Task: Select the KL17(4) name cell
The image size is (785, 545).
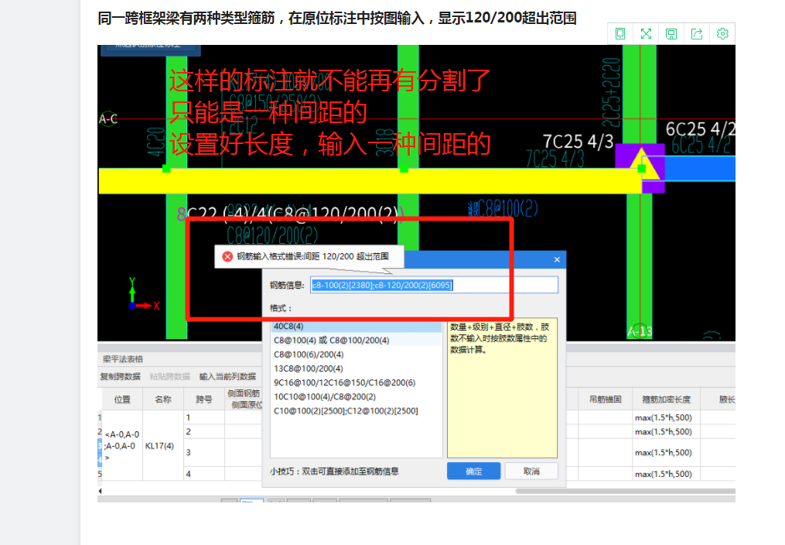Action: coord(163,445)
